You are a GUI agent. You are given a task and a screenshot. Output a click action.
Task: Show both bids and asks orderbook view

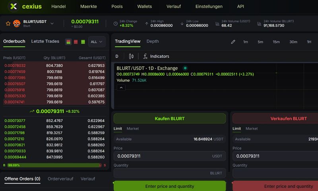(x=68, y=42)
